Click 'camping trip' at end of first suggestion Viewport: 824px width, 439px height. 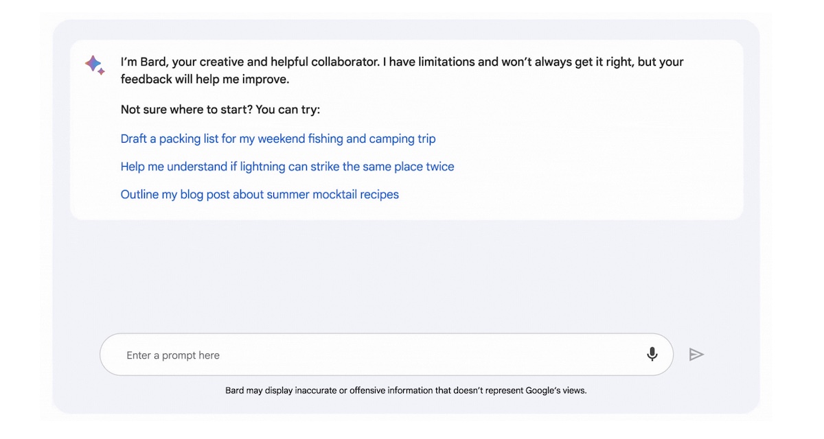pyautogui.click(x=402, y=139)
